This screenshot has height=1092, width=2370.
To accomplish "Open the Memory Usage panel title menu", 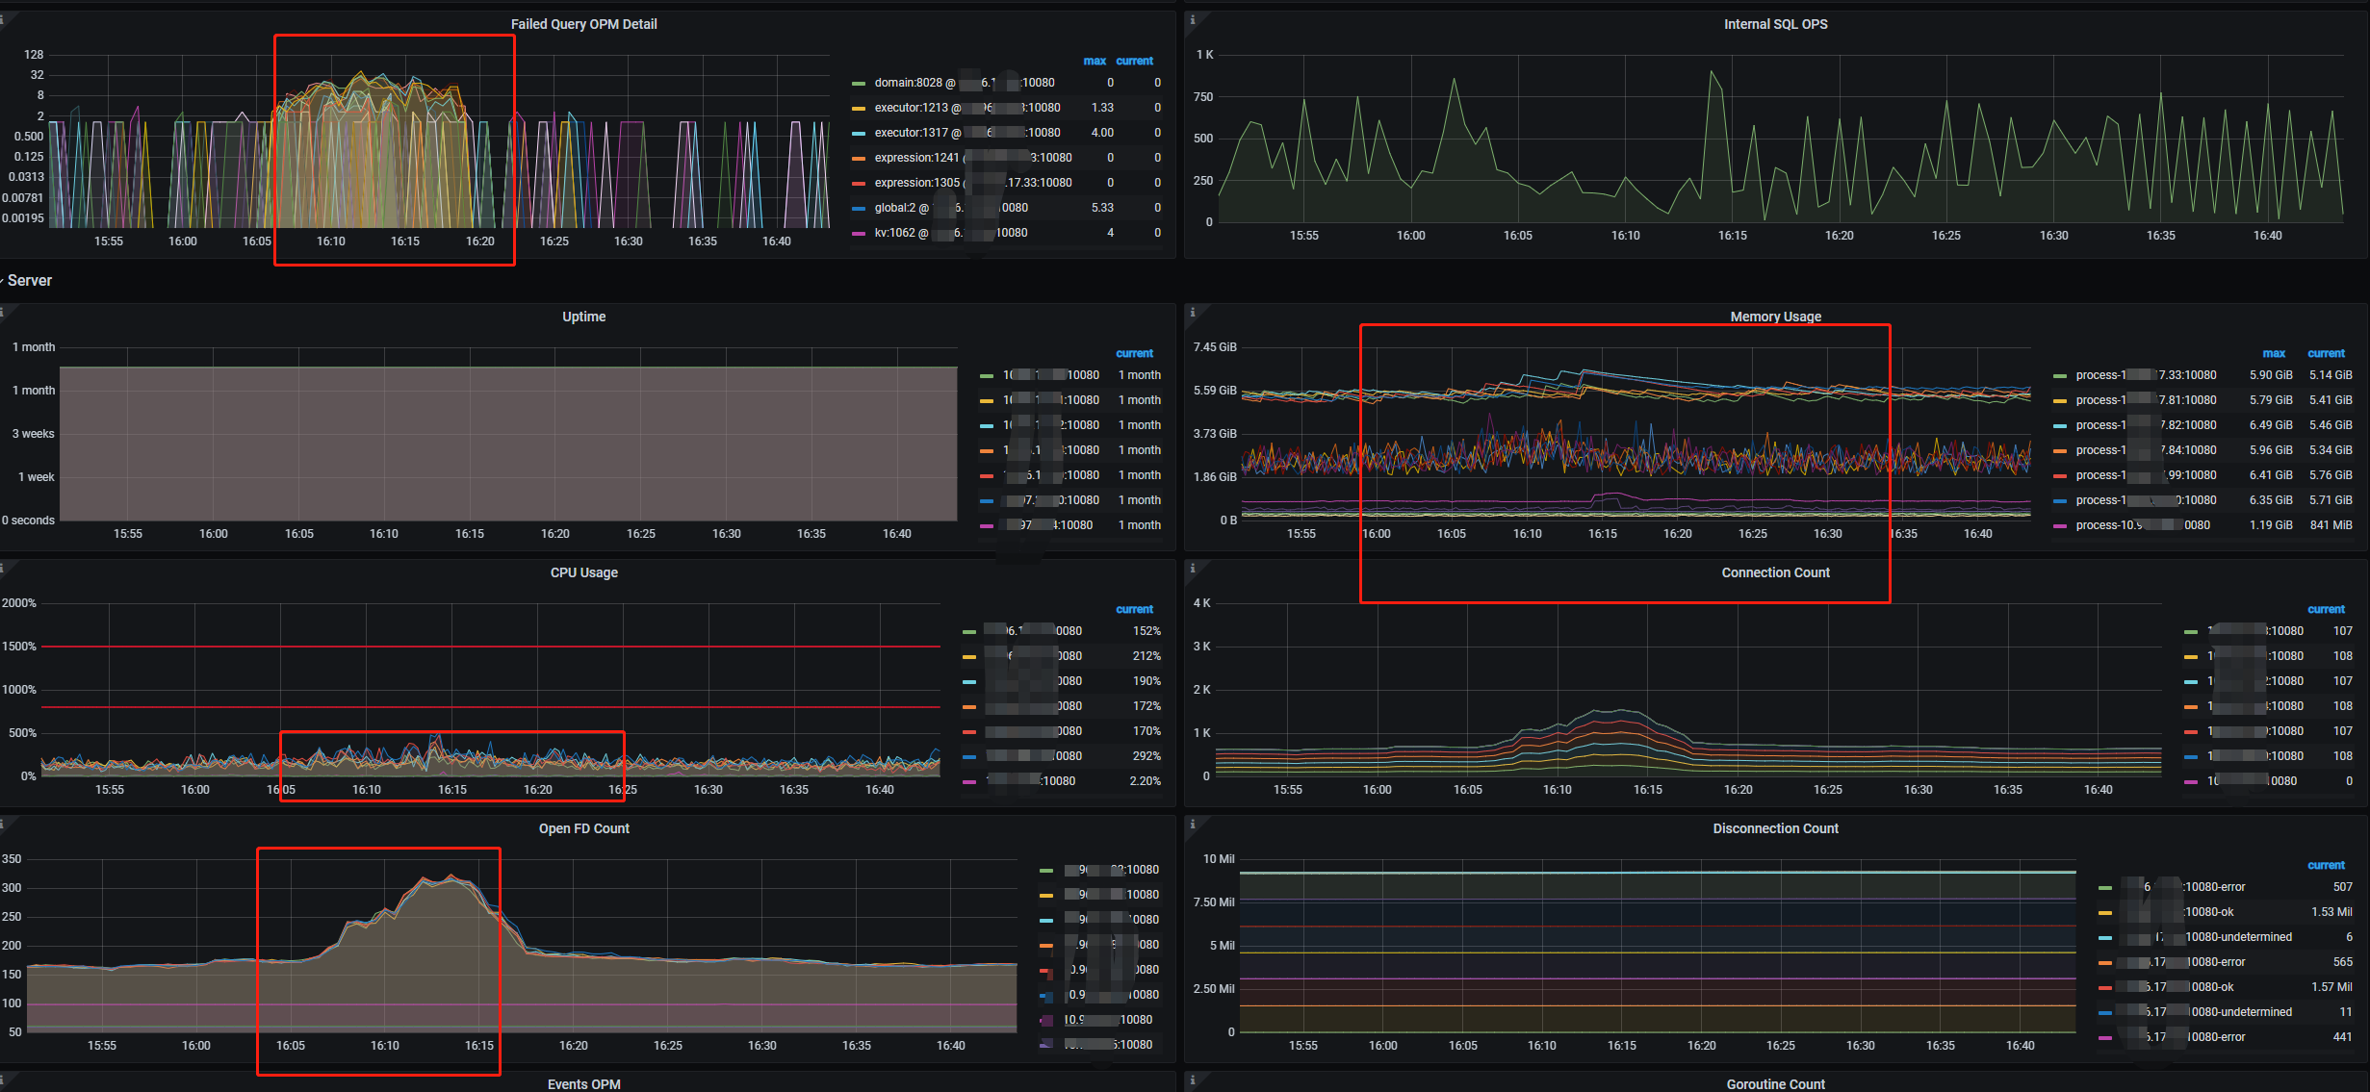I will pos(1775,317).
